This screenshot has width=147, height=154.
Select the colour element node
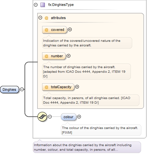[x=68, y=117]
